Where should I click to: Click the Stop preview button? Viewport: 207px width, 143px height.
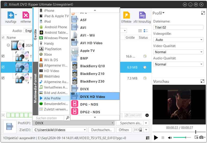click(163, 138)
